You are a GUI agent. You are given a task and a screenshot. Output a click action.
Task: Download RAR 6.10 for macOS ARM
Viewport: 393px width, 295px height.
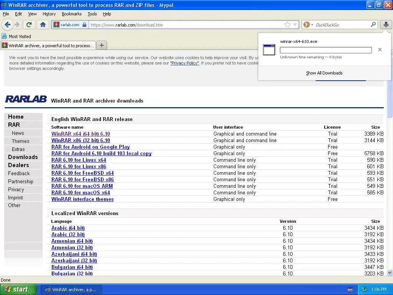pos(82,186)
